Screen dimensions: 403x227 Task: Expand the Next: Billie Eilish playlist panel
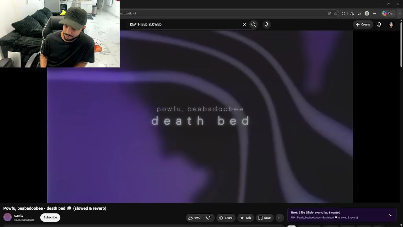click(391, 215)
